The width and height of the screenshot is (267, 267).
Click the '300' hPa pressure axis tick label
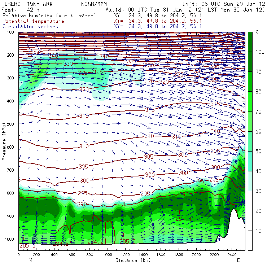point(10,78)
